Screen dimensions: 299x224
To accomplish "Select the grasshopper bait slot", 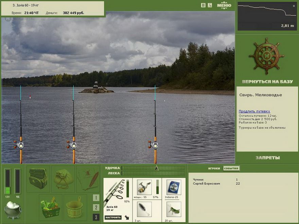I will coord(174,209).
